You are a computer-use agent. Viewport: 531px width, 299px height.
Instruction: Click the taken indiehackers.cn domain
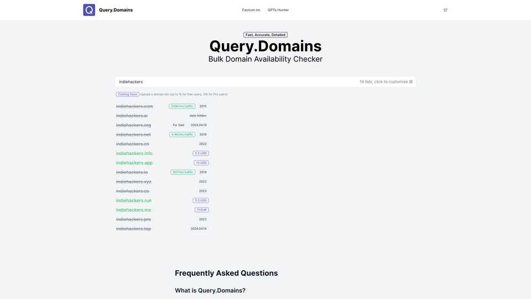tap(132, 144)
